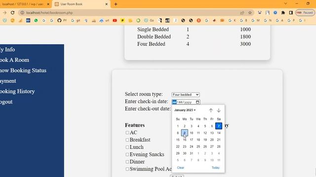Pick January 20 in the calendar

212,140
